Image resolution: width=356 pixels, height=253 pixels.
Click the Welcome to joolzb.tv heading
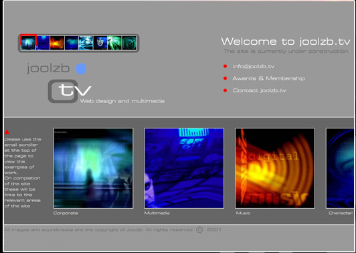[286, 41]
